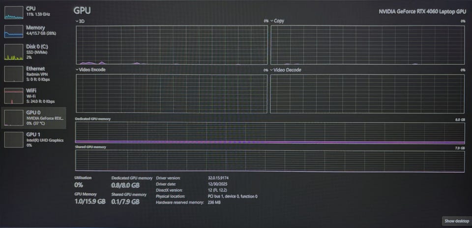
Task: Open the Video Decode engine dropdown
Action: point(272,70)
